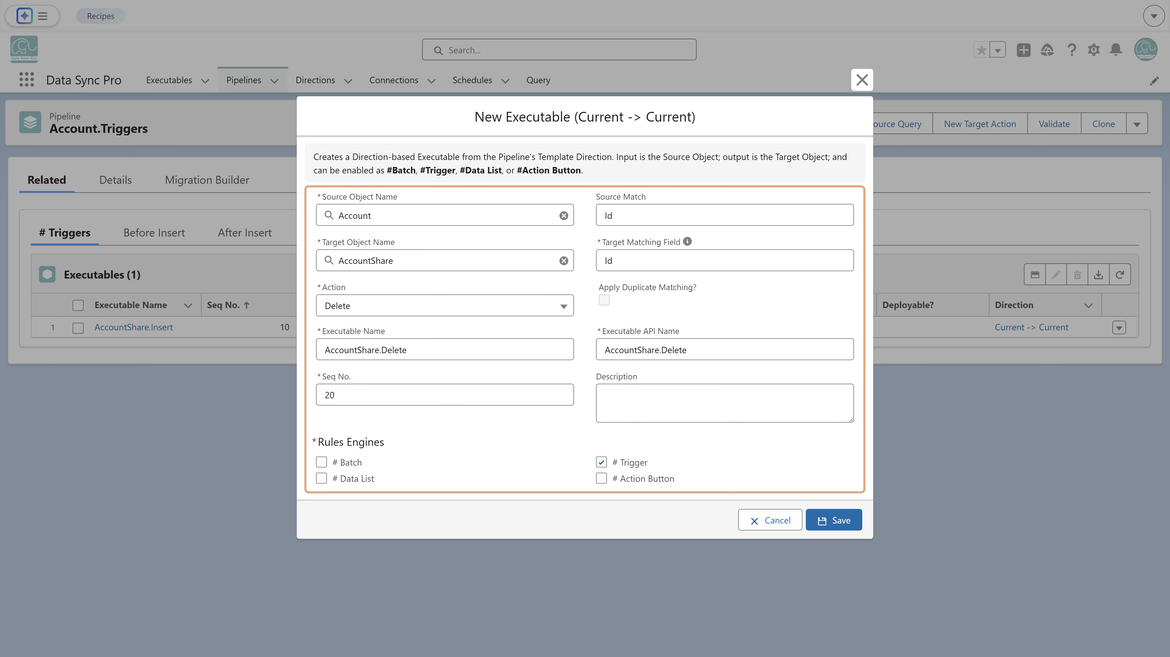1170x657 pixels.
Task: Open the setup gear icon
Action: coord(1094,50)
